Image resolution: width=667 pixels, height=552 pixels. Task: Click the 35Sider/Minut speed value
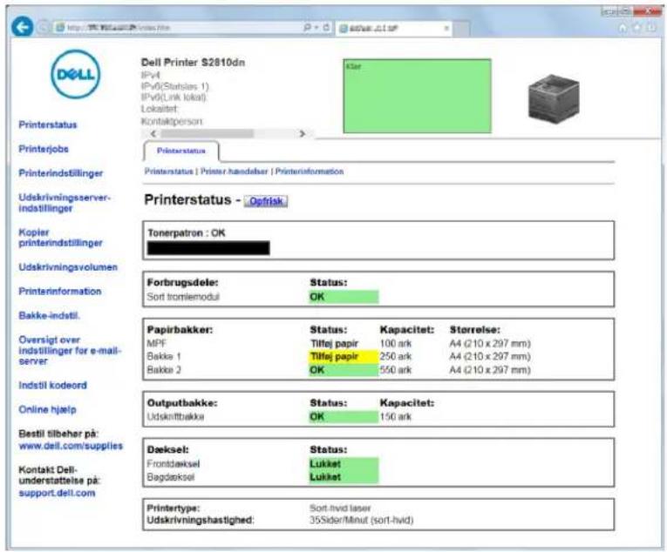click(x=362, y=520)
